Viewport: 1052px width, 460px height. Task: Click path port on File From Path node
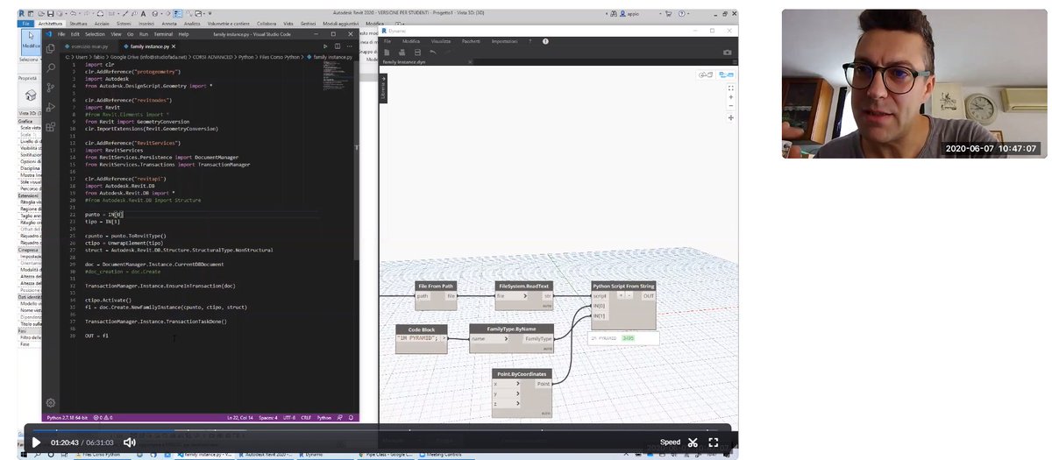click(423, 295)
